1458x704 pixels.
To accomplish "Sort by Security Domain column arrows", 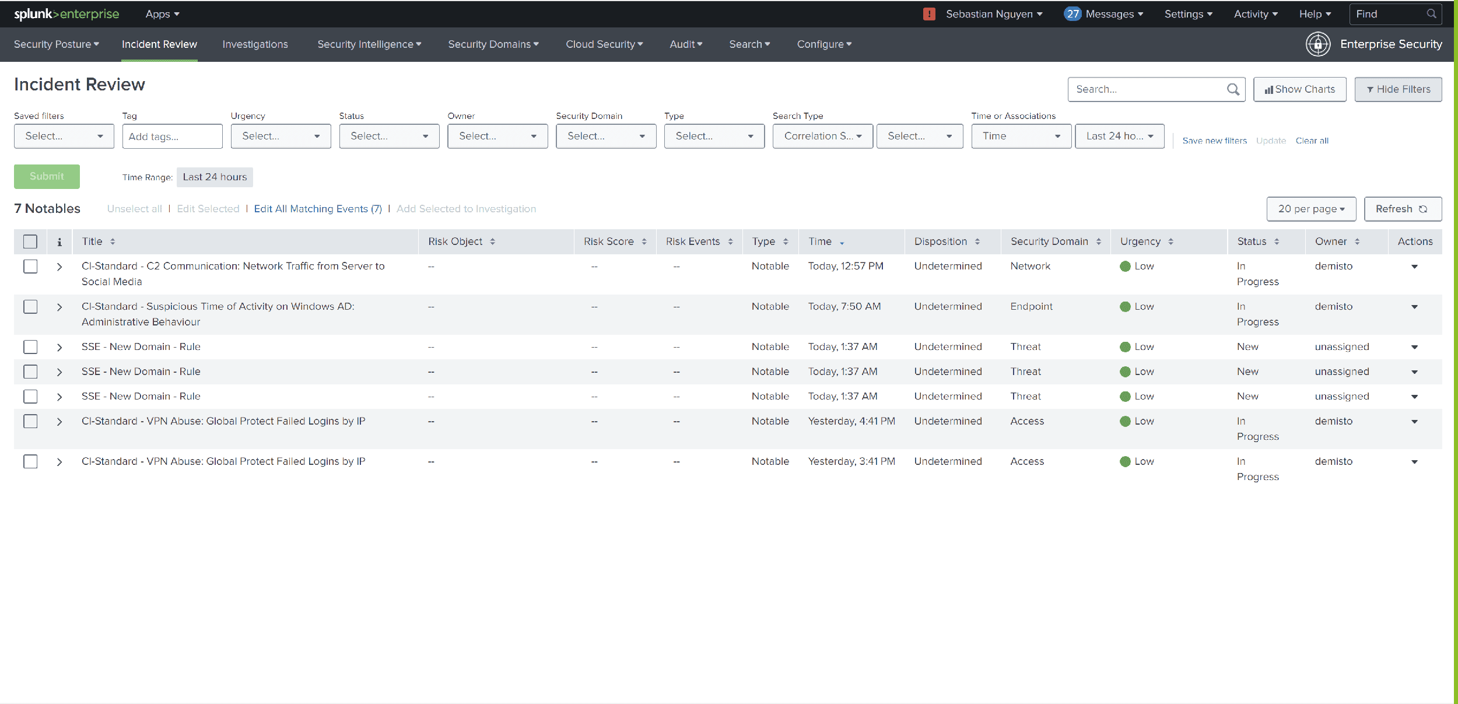I will point(1099,241).
